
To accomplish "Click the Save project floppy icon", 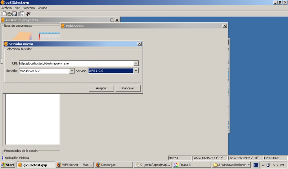I will tap(14, 14).
